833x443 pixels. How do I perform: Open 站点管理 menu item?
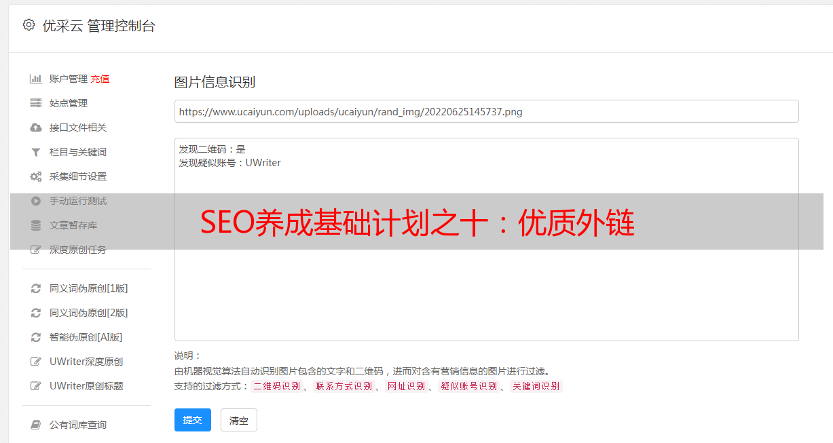pos(69,103)
